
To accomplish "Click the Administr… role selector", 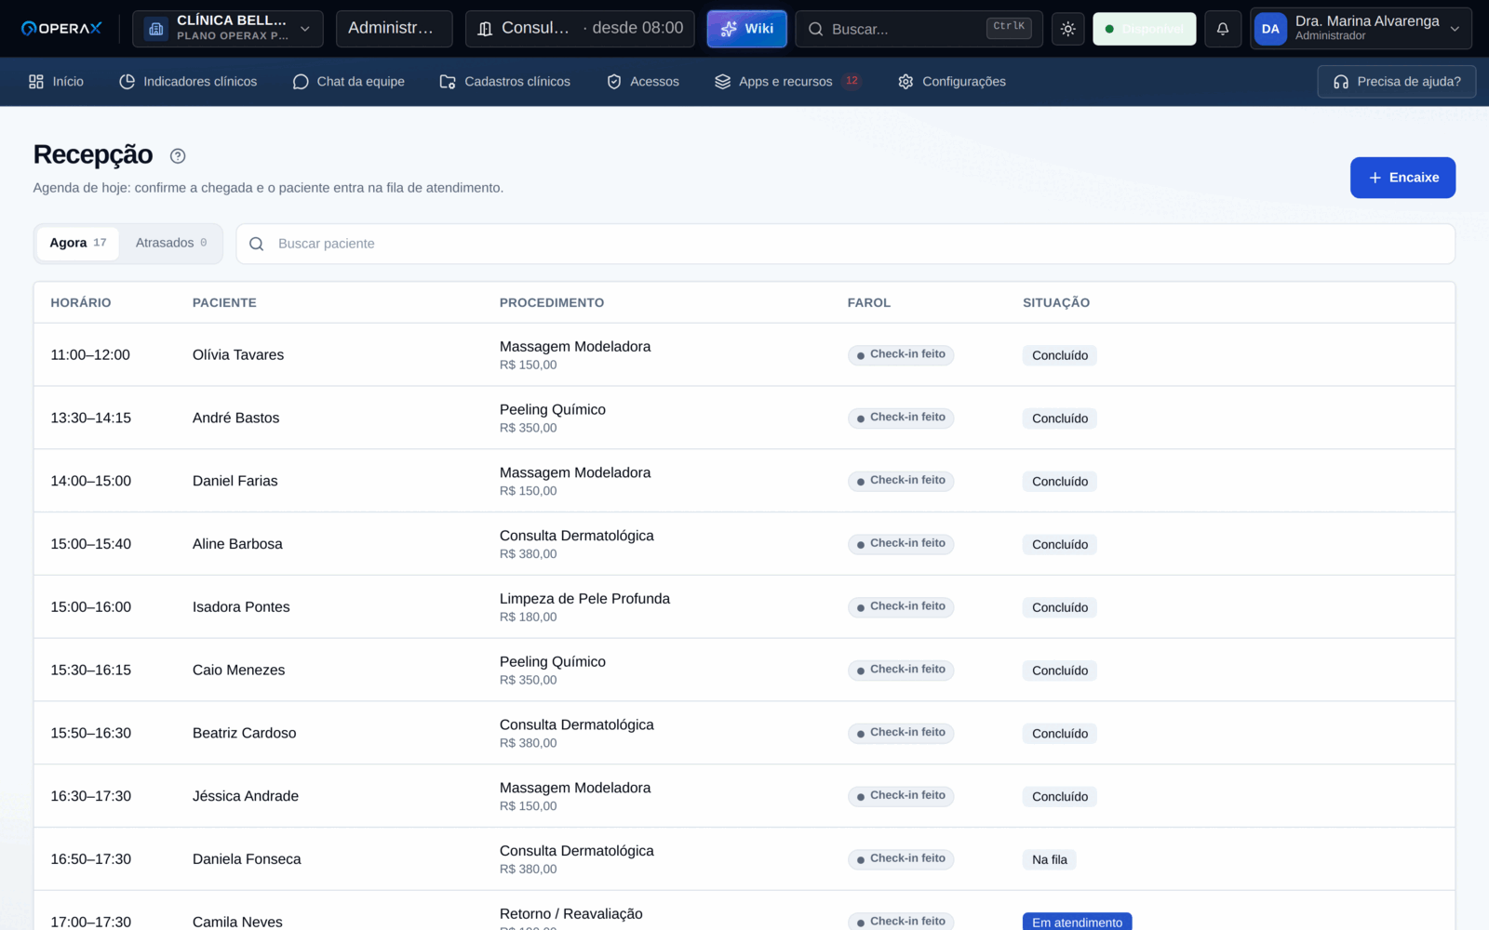I will tap(394, 29).
